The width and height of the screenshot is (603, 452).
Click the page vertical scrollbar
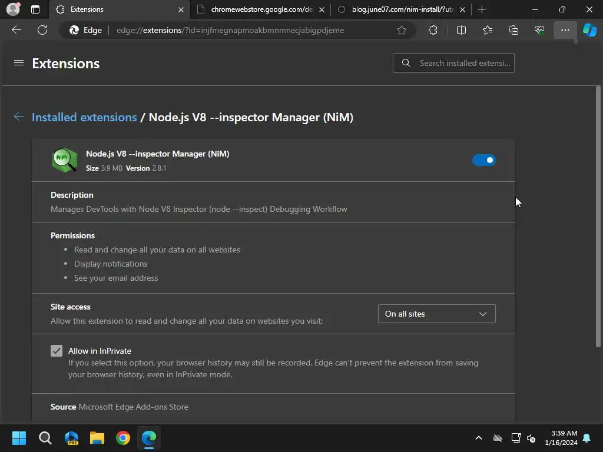598,217
